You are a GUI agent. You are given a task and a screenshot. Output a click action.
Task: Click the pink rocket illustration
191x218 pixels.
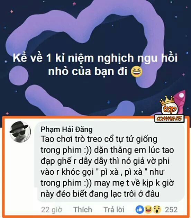(x=180, y=102)
